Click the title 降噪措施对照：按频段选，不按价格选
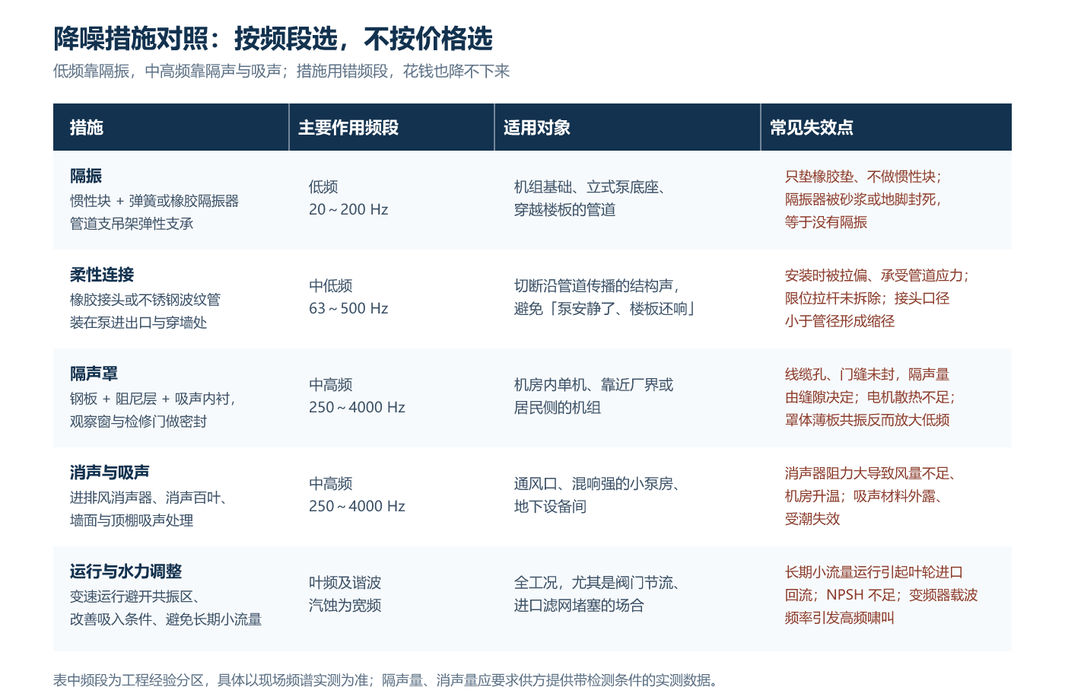 click(x=273, y=38)
